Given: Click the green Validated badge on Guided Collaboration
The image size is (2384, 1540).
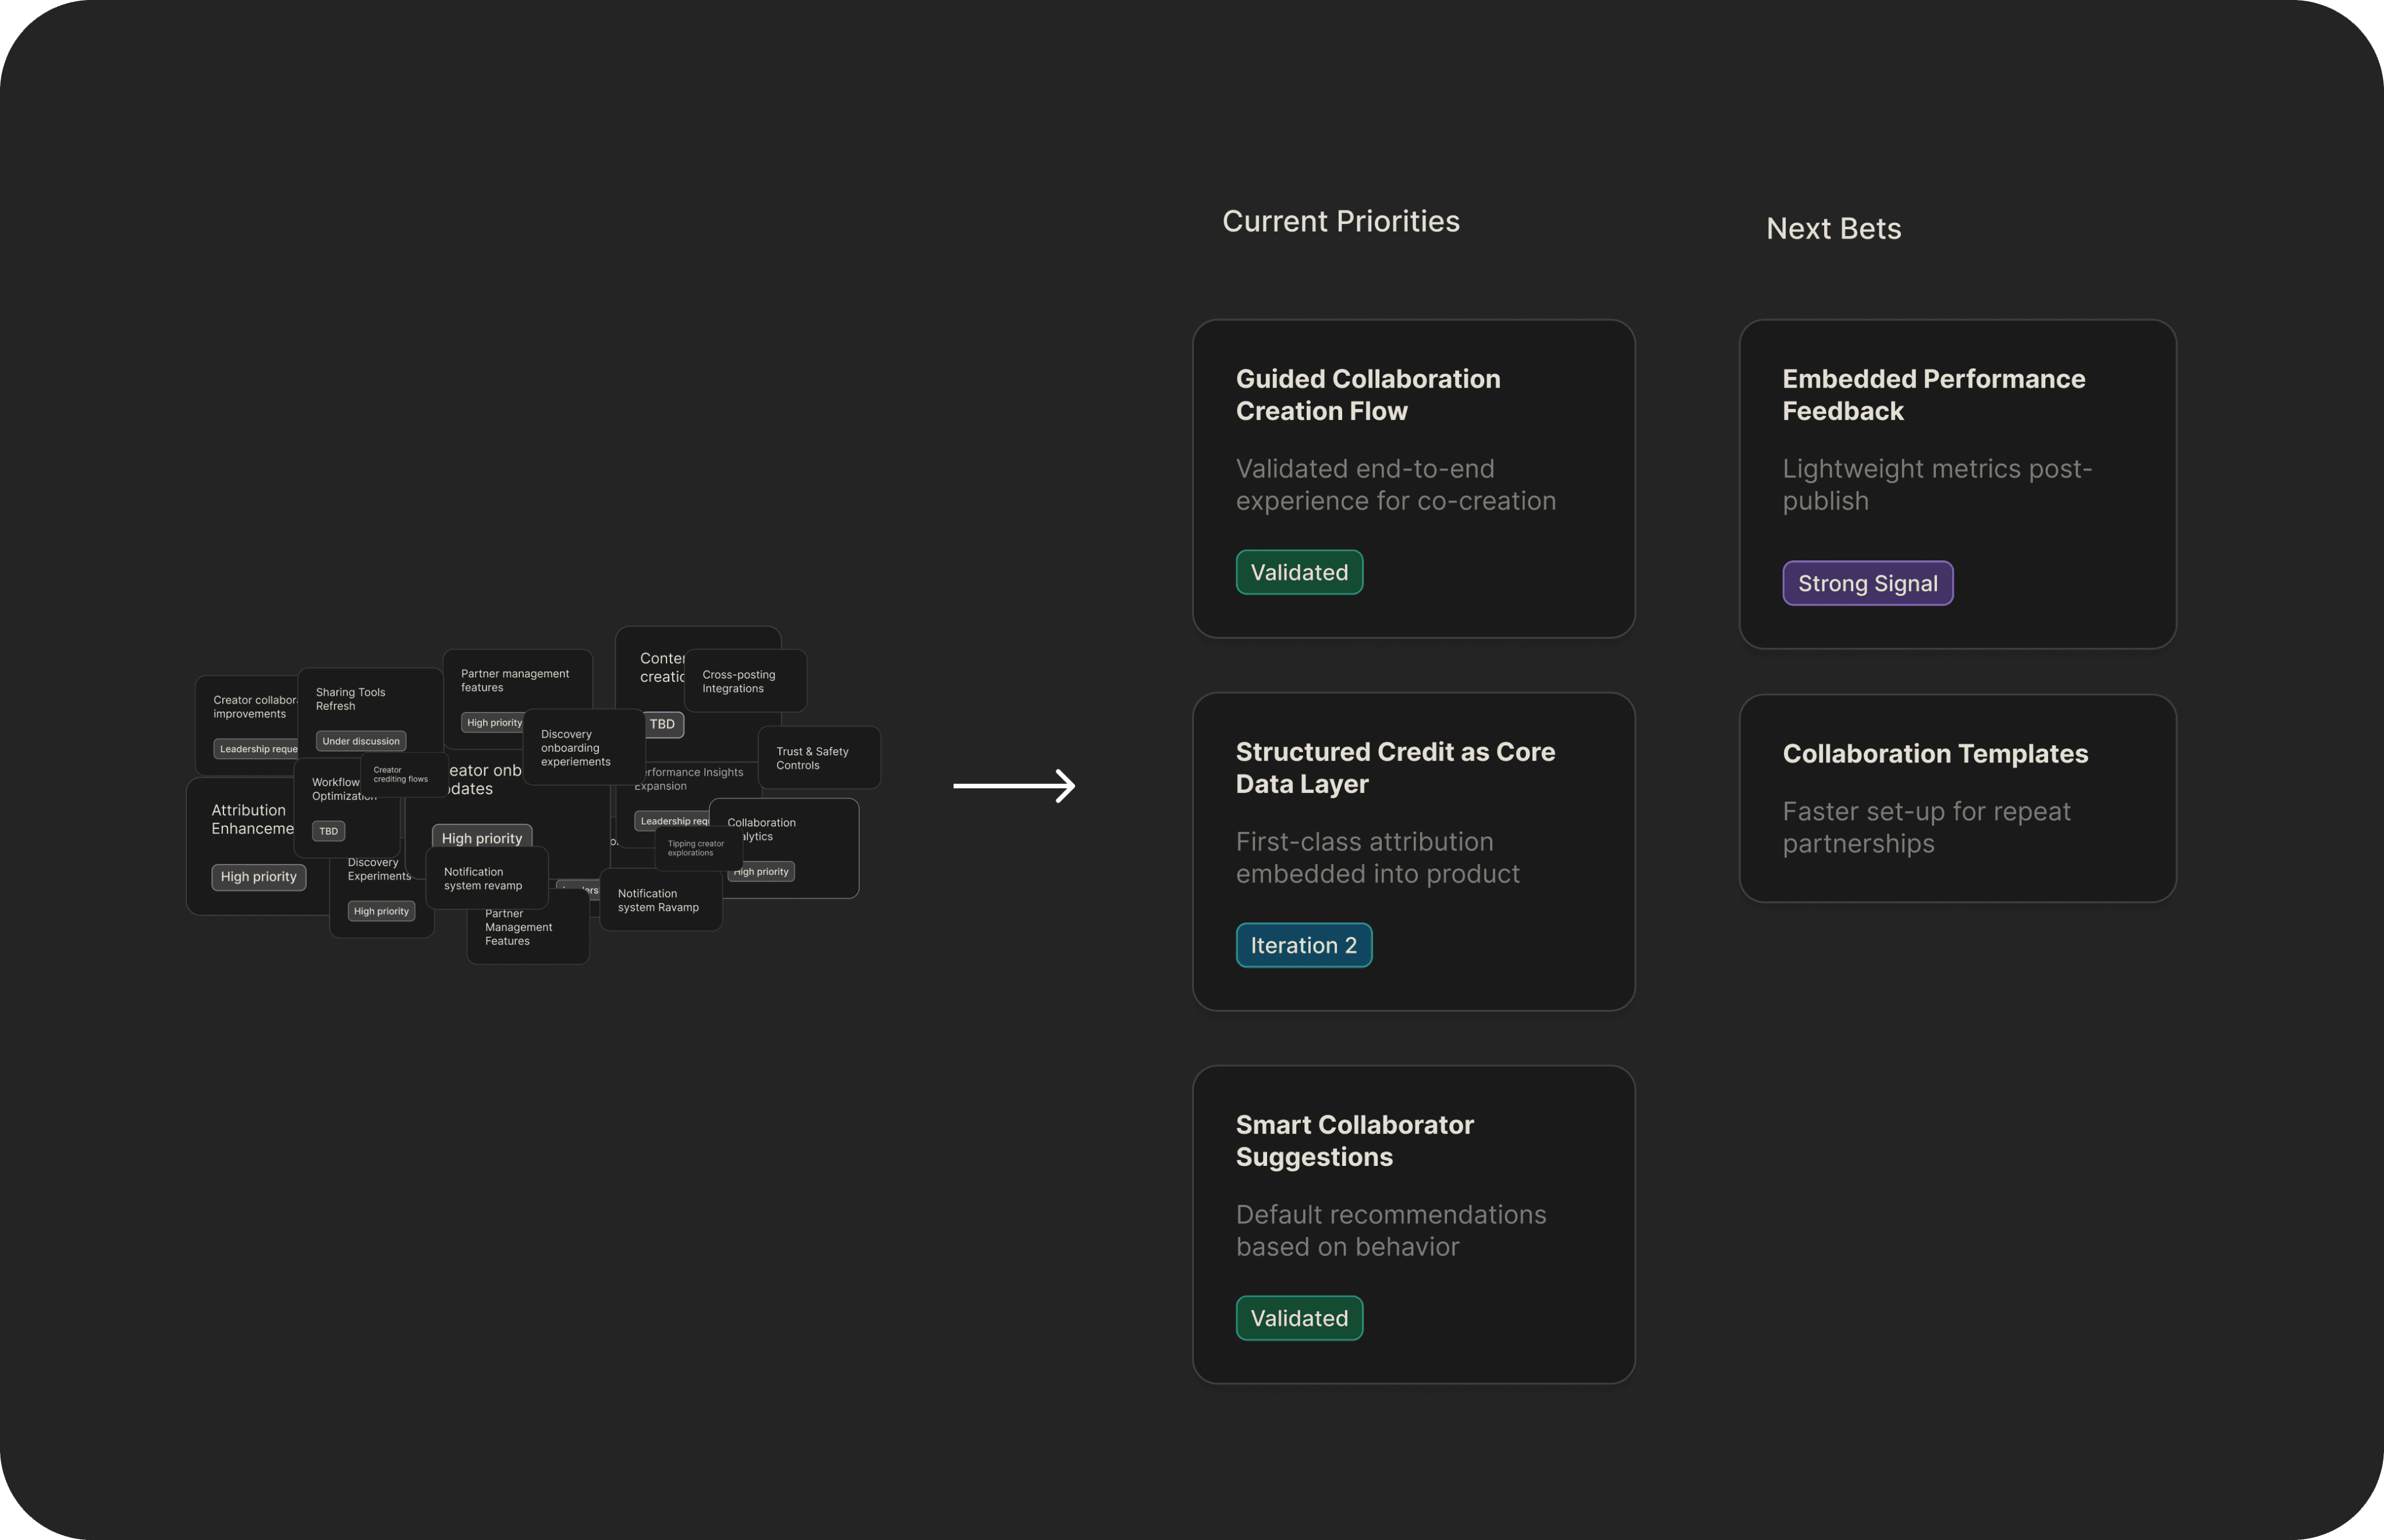Looking at the screenshot, I should [1299, 573].
